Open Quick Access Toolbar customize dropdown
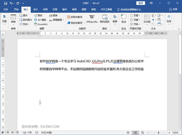The image size is (182, 135). click(x=23, y=3)
